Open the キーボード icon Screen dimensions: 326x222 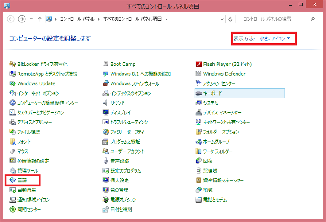pyautogui.click(x=199, y=93)
